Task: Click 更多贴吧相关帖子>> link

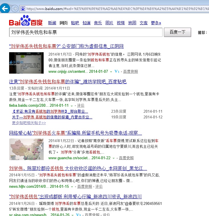Action: pyautogui.click(x=29, y=123)
